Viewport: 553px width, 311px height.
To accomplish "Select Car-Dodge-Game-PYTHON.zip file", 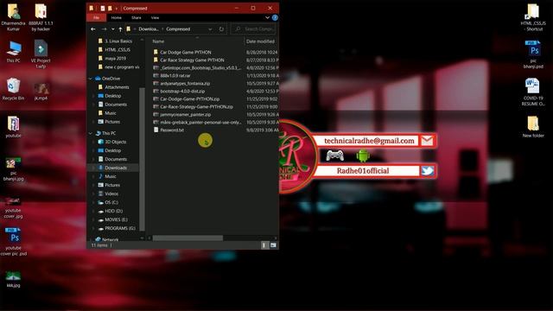I will (190, 98).
